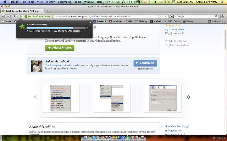
Task: Click the Contribute button
Action: pyautogui.click(x=145, y=63)
